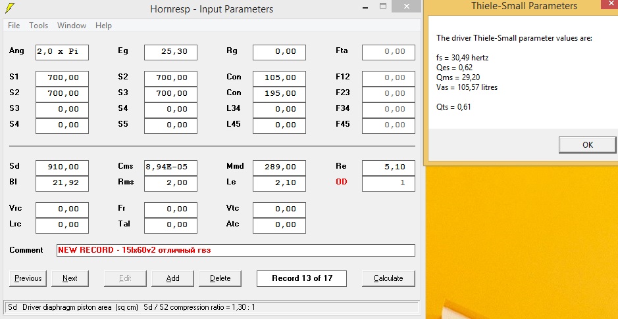Click the L34 input field
The height and width of the screenshot is (319, 618).
click(x=280, y=110)
